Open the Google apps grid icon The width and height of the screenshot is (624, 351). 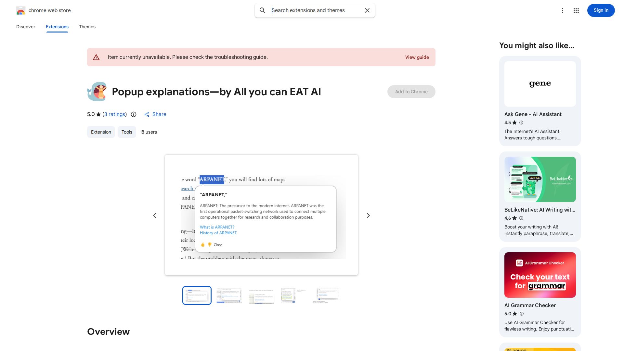coord(576,11)
